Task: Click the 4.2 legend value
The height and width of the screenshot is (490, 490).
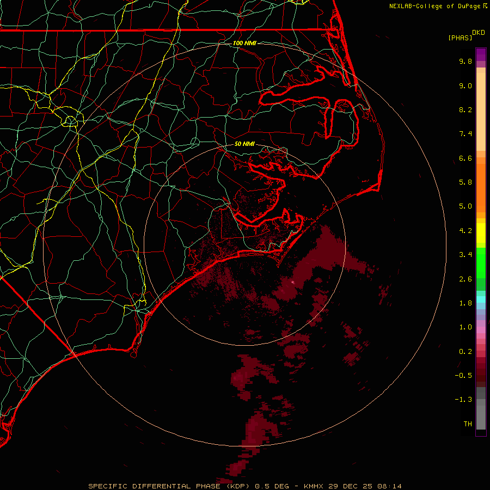Action: 465,231
